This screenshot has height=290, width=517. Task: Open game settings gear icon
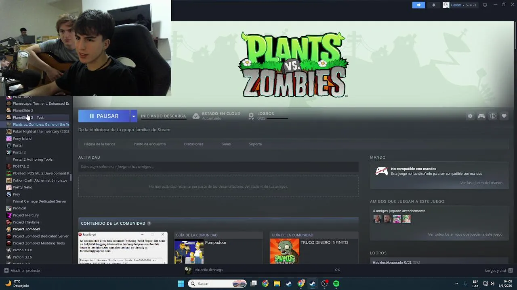(470, 116)
